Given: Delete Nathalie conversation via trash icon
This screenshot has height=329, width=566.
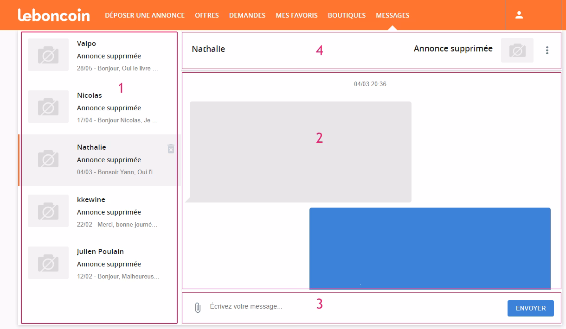Looking at the screenshot, I should (x=171, y=149).
